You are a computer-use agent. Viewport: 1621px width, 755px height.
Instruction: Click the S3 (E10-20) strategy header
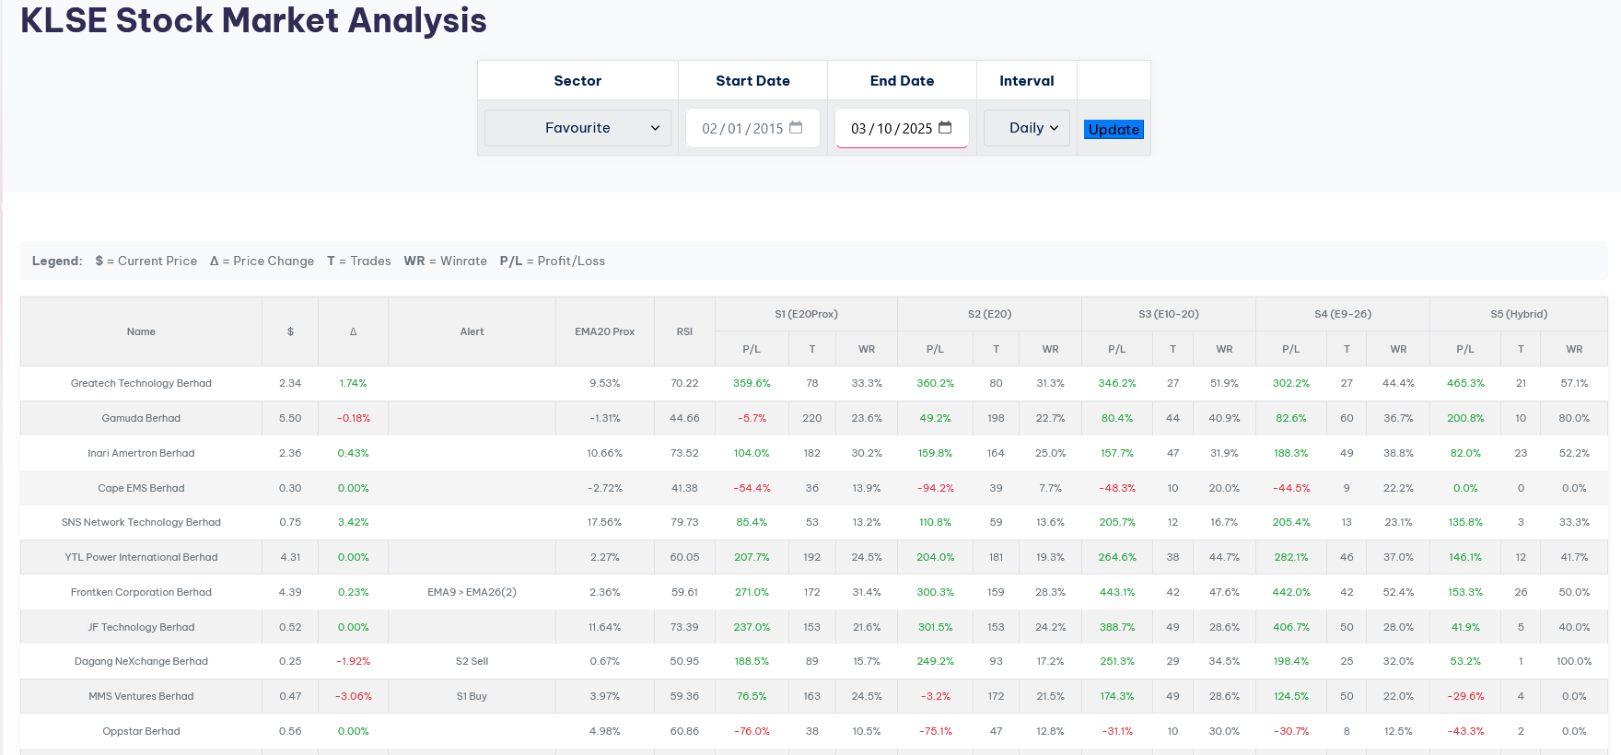[x=1168, y=314]
